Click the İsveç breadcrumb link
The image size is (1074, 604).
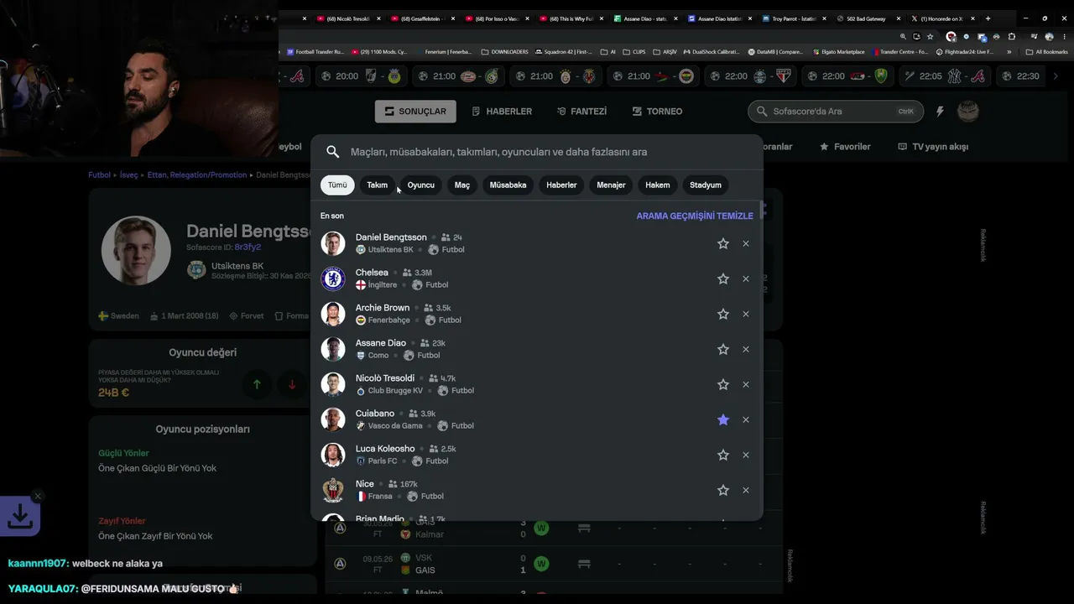(128, 175)
